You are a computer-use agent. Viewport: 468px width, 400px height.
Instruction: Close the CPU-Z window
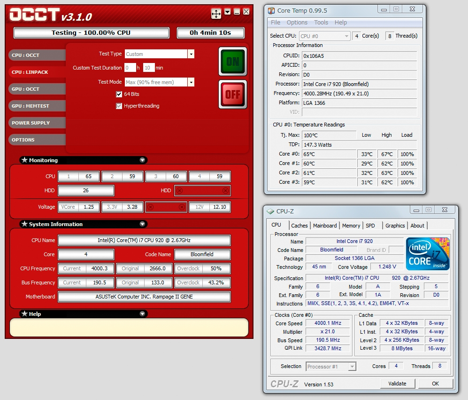[445, 210]
